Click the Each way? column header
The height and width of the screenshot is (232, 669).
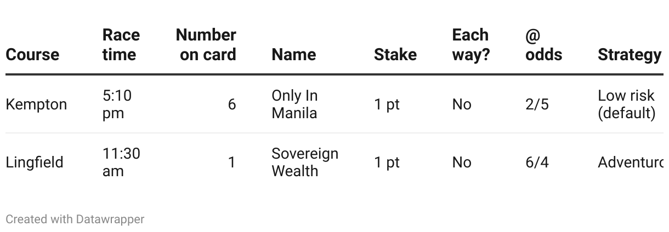[470, 44]
